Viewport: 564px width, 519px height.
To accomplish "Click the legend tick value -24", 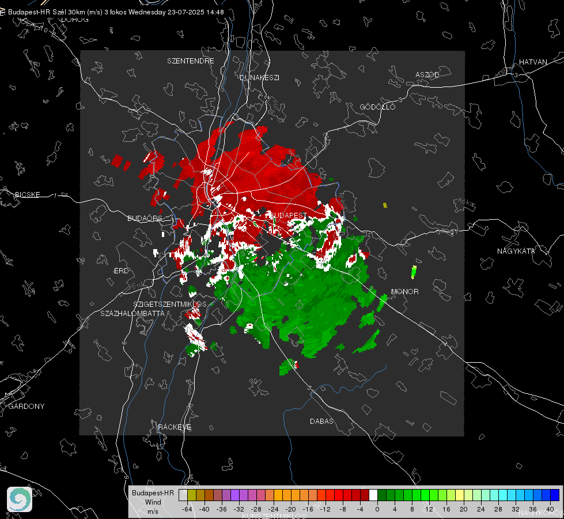I will tap(274, 509).
